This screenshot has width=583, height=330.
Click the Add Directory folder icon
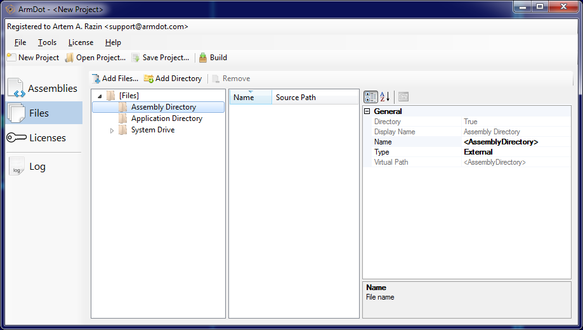pos(148,79)
